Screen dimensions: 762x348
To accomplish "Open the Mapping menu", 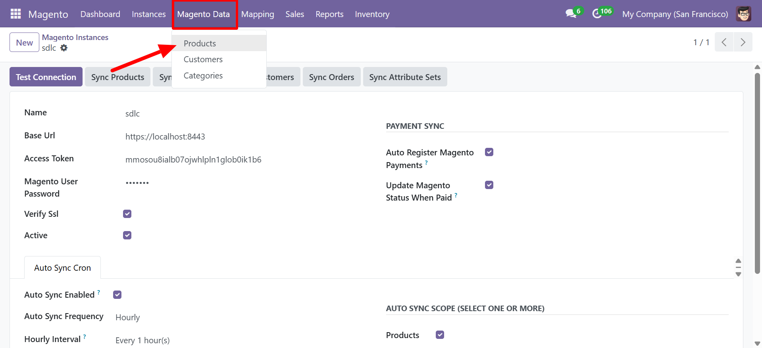I will 258,14.
